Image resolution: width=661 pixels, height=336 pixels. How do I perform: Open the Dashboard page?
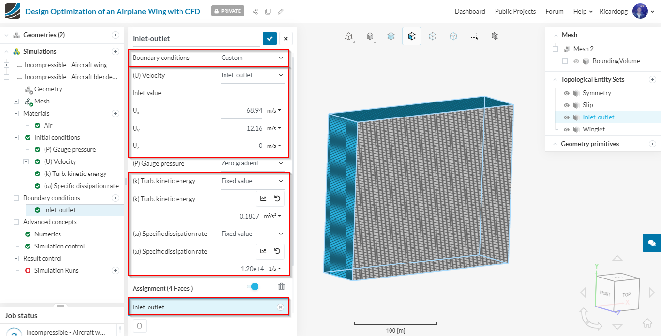tap(470, 11)
